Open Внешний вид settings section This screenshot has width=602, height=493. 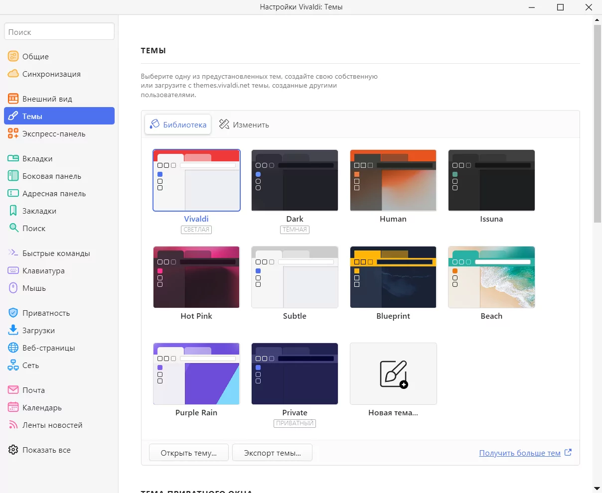coord(59,99)
